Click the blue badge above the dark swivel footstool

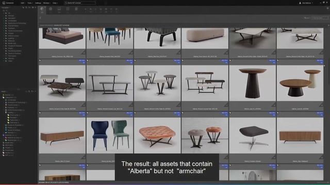272,114
